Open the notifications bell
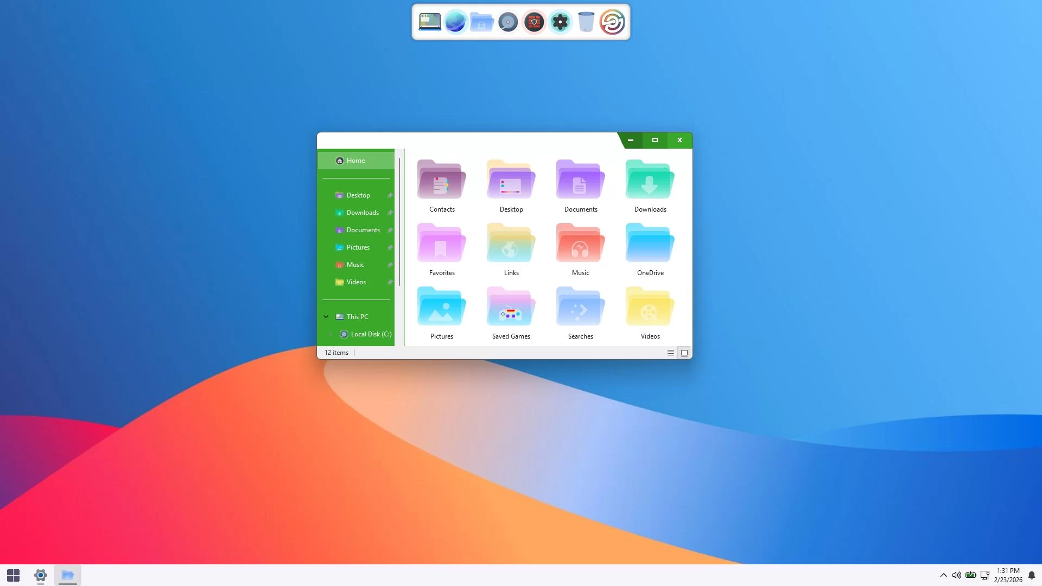The image size is (1042, 586). coord(1032,575)
